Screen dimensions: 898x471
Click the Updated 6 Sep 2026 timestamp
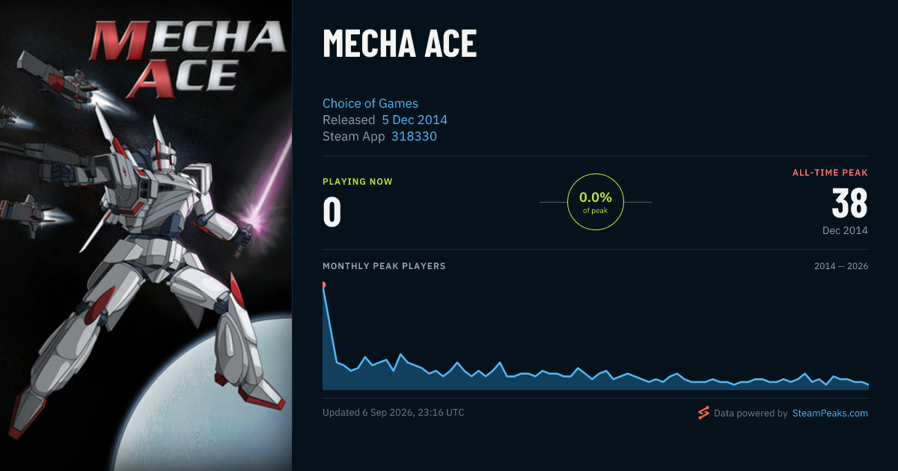(x=394, y=412)
